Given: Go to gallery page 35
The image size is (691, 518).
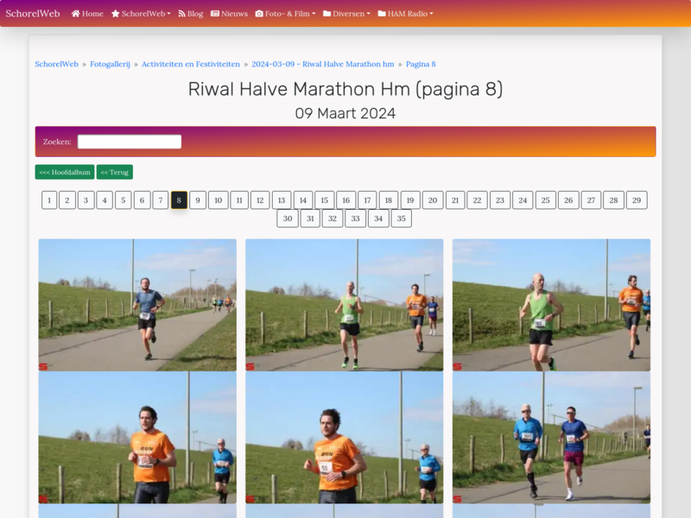Looking at the screenshot, I should [x=401, y=218].
